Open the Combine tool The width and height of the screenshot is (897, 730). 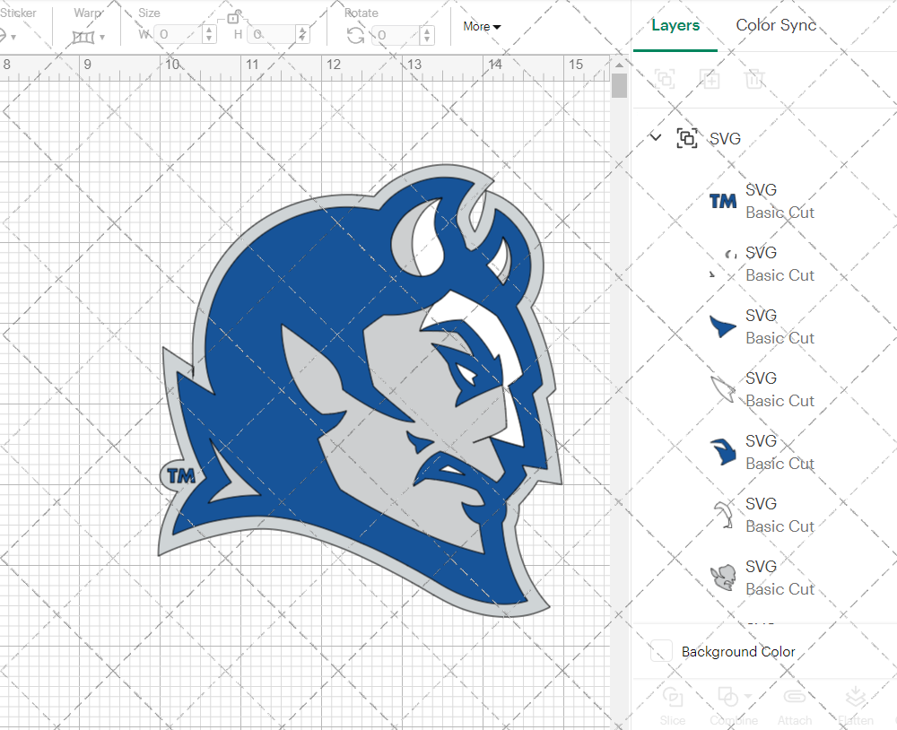coord(727,705)
